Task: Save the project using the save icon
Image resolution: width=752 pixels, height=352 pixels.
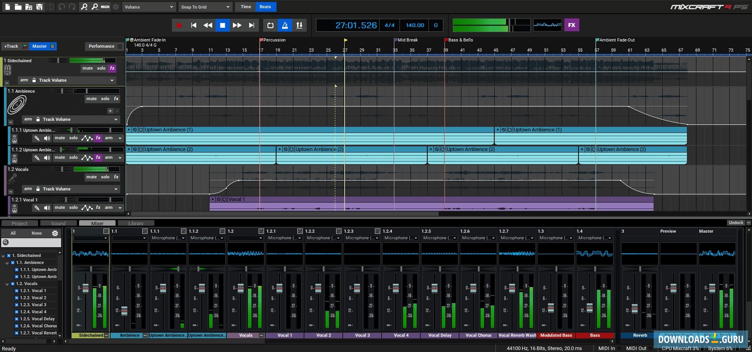Action: (40, 7)
